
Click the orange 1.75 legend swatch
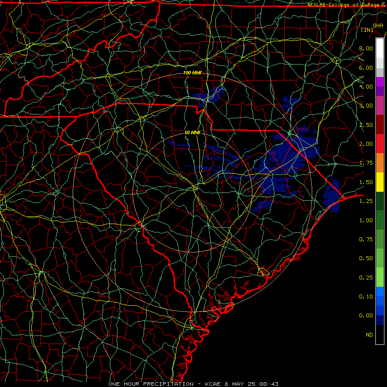(x=380, y=163)
